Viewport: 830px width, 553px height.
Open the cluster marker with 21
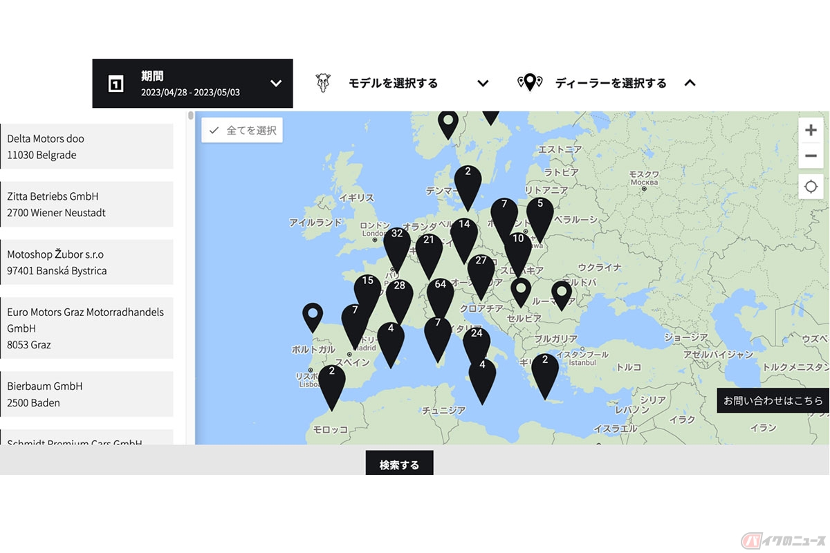click(x=429, y=256)
